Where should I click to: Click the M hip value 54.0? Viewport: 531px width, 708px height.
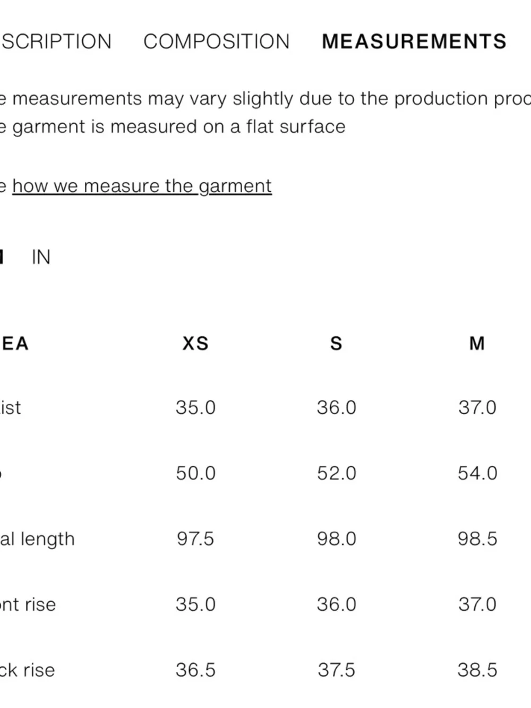tap(477, 473)
